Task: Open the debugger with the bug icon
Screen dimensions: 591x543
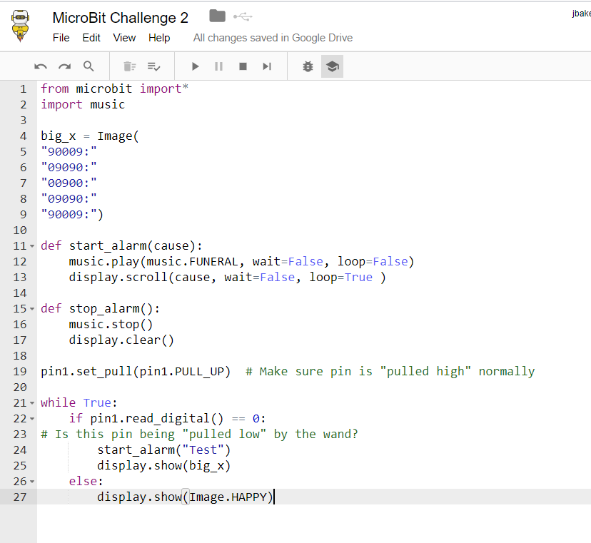Action: 307,66
